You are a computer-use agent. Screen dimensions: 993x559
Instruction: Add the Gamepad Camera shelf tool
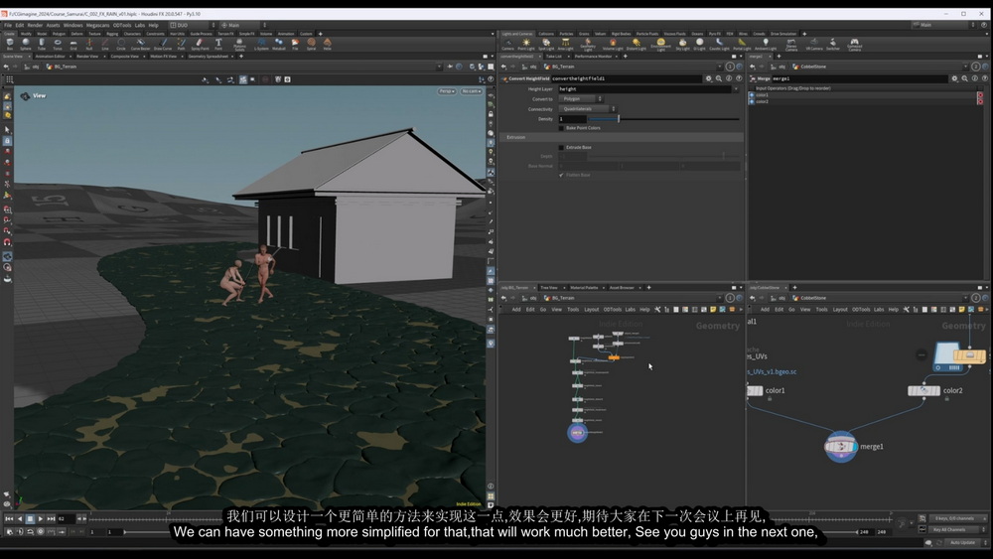pyautogui.click(x=854, y=44)
